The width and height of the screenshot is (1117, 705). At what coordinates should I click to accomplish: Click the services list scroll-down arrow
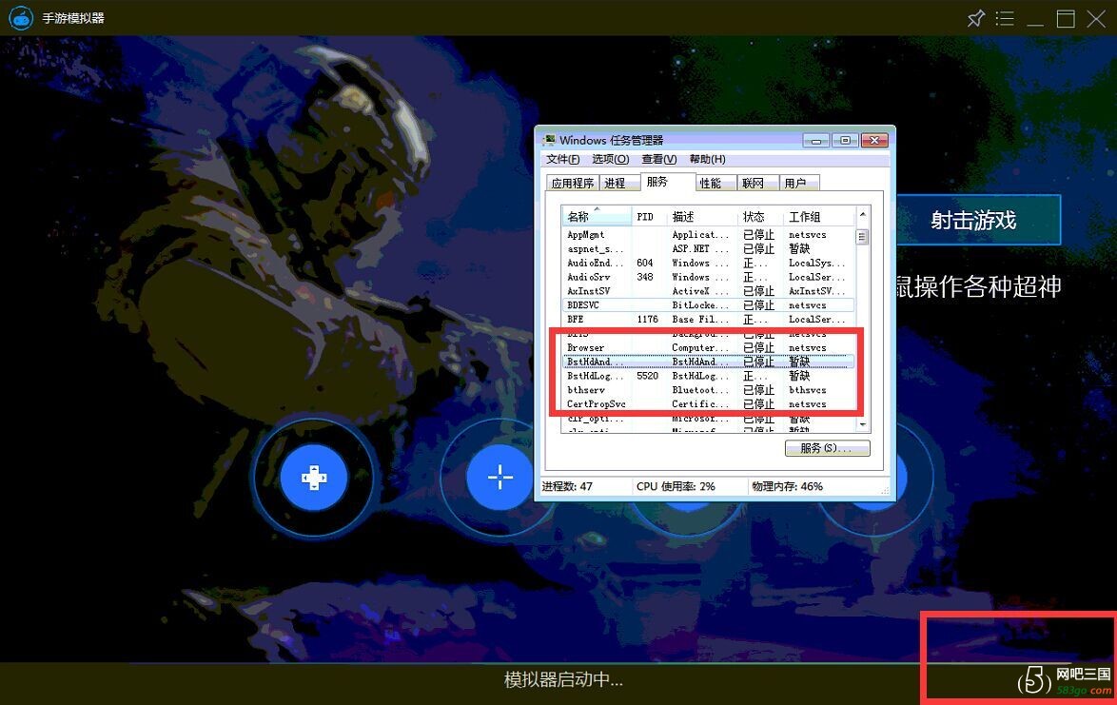(862, 424)
